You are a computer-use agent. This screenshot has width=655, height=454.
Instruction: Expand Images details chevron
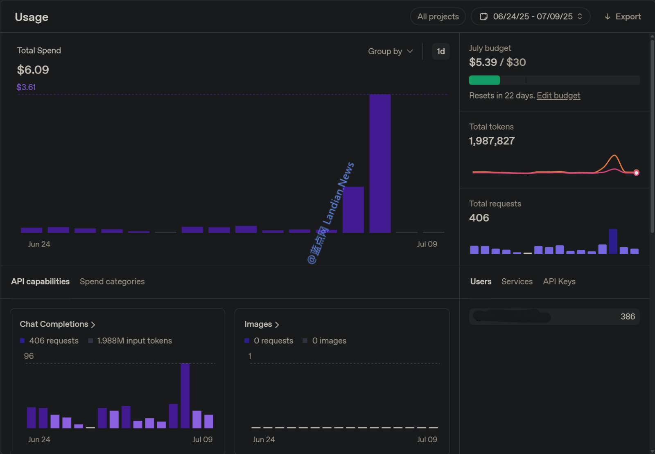(x=277, y=325)
